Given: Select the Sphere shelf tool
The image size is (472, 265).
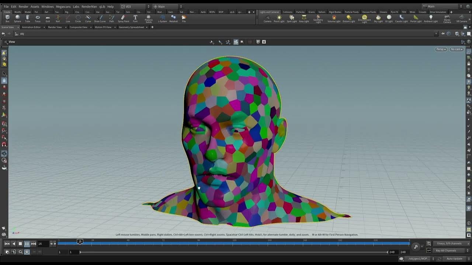Looking at the screenshot, I should [x=17, y=19].
